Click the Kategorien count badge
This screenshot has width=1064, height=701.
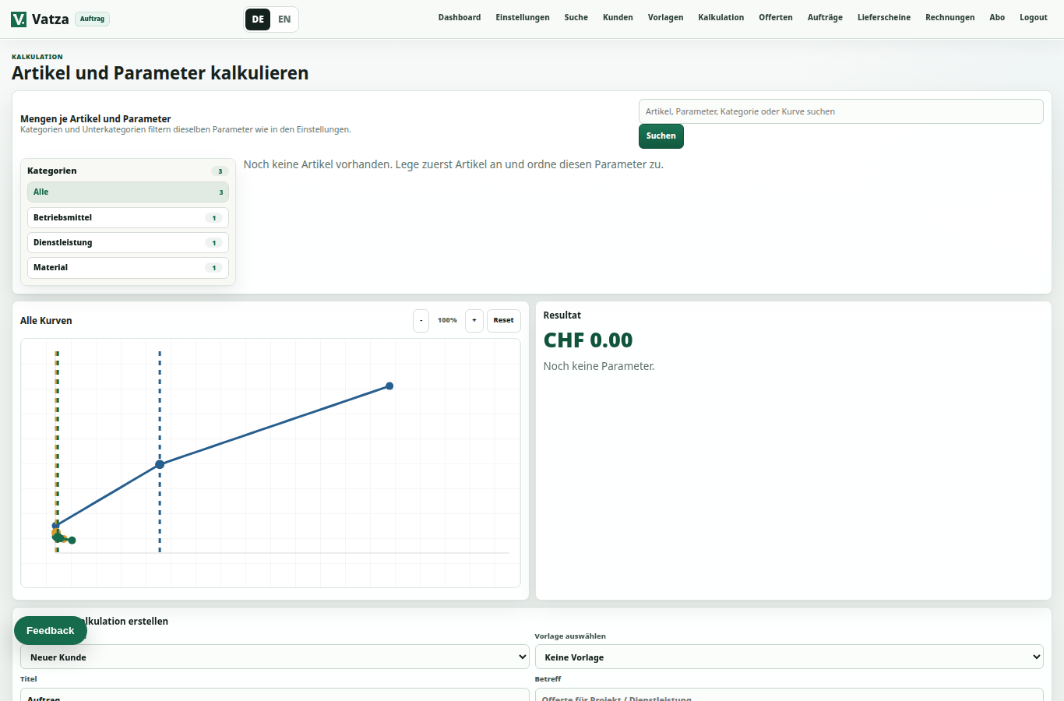(x=220, y=171)
